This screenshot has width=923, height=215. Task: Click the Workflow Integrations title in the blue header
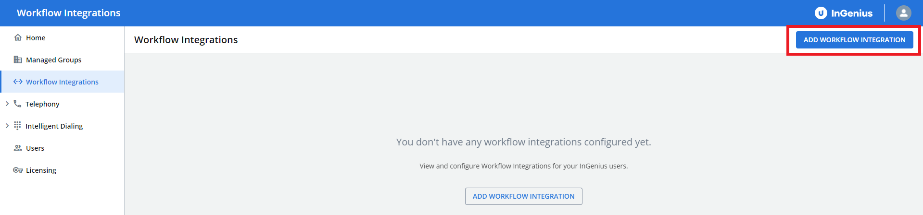pos(68,13)
